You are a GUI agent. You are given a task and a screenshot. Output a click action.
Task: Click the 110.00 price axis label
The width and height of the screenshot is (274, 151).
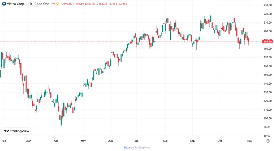pos(268,110)
